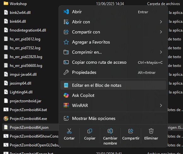This screenshot has width=183, height=154.
Task: Select Mostrar Más opciones
Action: 113,118
